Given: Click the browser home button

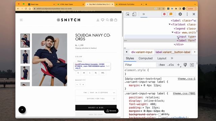Looking at the screenshot, I should point(30,9).
